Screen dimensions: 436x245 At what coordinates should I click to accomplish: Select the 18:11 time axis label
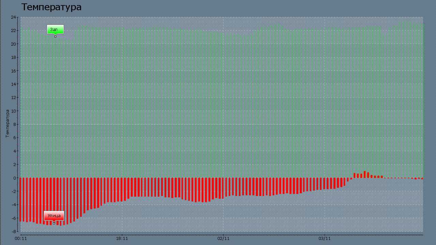(x=122, y=239)
